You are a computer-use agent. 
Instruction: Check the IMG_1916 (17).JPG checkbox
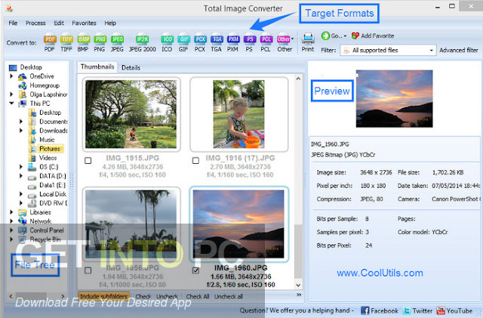[195, 161]
